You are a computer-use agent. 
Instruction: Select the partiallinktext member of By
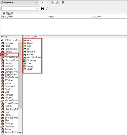tap(32, 57)
